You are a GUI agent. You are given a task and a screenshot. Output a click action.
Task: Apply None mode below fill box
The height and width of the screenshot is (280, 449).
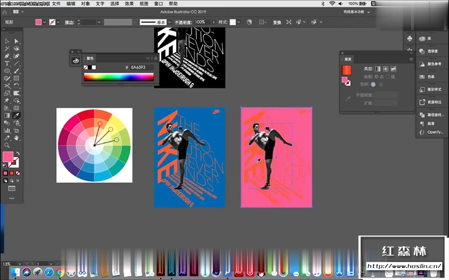pyautogui.click(x=18, y=173)
